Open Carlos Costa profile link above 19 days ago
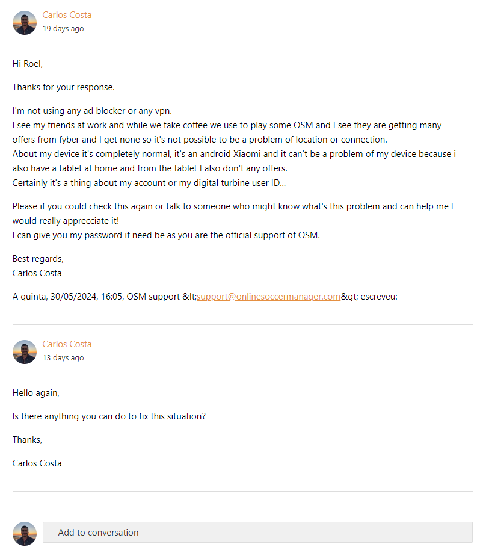 tap(67, 15)
